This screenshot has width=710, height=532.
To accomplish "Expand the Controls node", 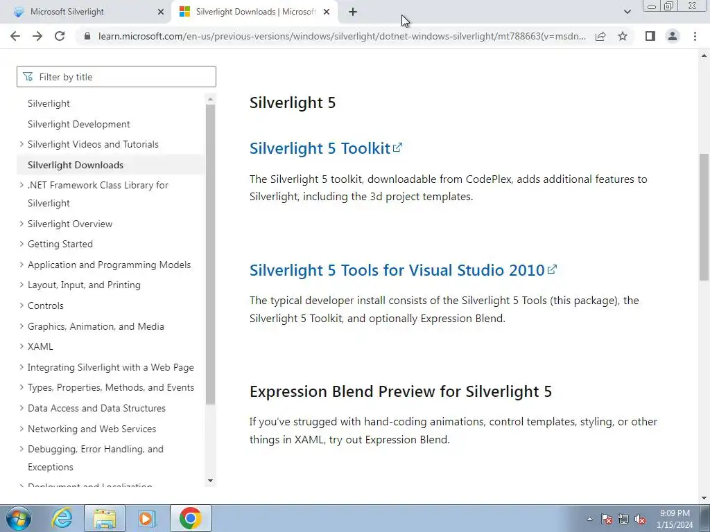I will pos(21,305).
